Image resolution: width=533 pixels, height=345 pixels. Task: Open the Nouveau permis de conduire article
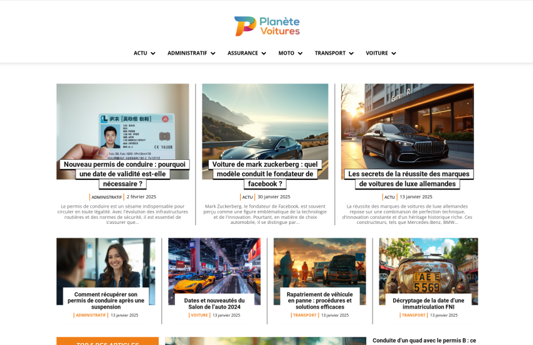tap(124, 174)
